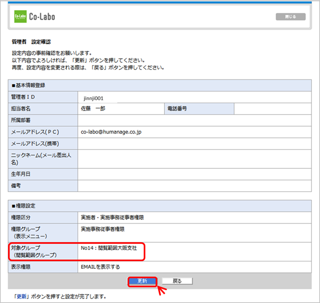This screenshot has height=303, width=320.
Task: Click the 更新 button to confirm settings
Action: 142,281
